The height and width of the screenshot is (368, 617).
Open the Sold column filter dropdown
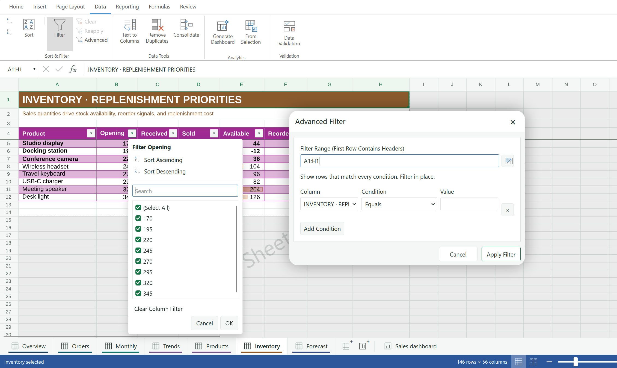tap(214, 133)
